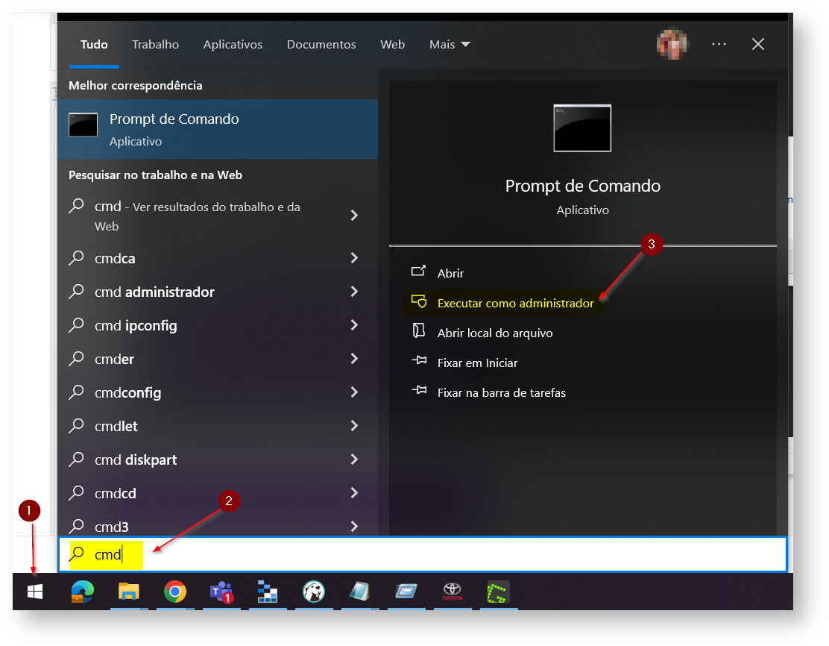Expand the cmd administrador chevron
Image resolution: width=829 pixels, height=646 pixels.
point(354,292)
